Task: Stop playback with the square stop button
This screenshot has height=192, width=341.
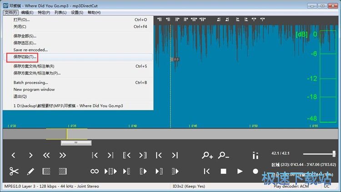Action: click(223, 172)
